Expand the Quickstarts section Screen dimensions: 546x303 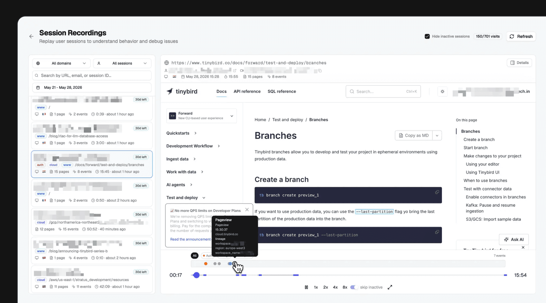[x=181, y=133]
